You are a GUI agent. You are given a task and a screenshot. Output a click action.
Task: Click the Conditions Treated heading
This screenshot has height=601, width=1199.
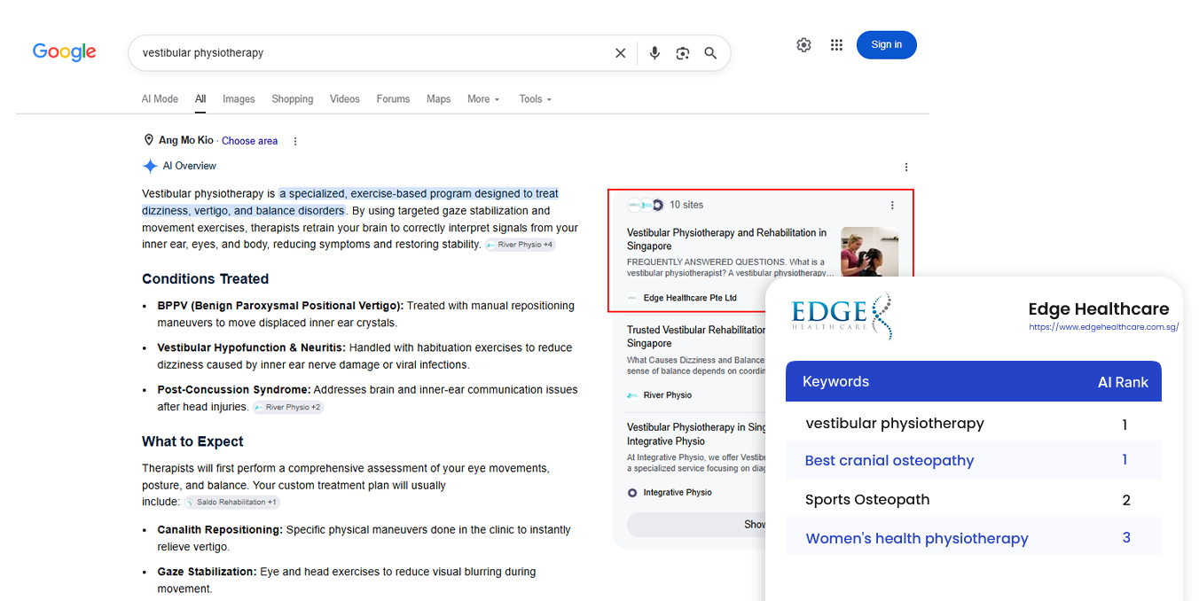205,278
